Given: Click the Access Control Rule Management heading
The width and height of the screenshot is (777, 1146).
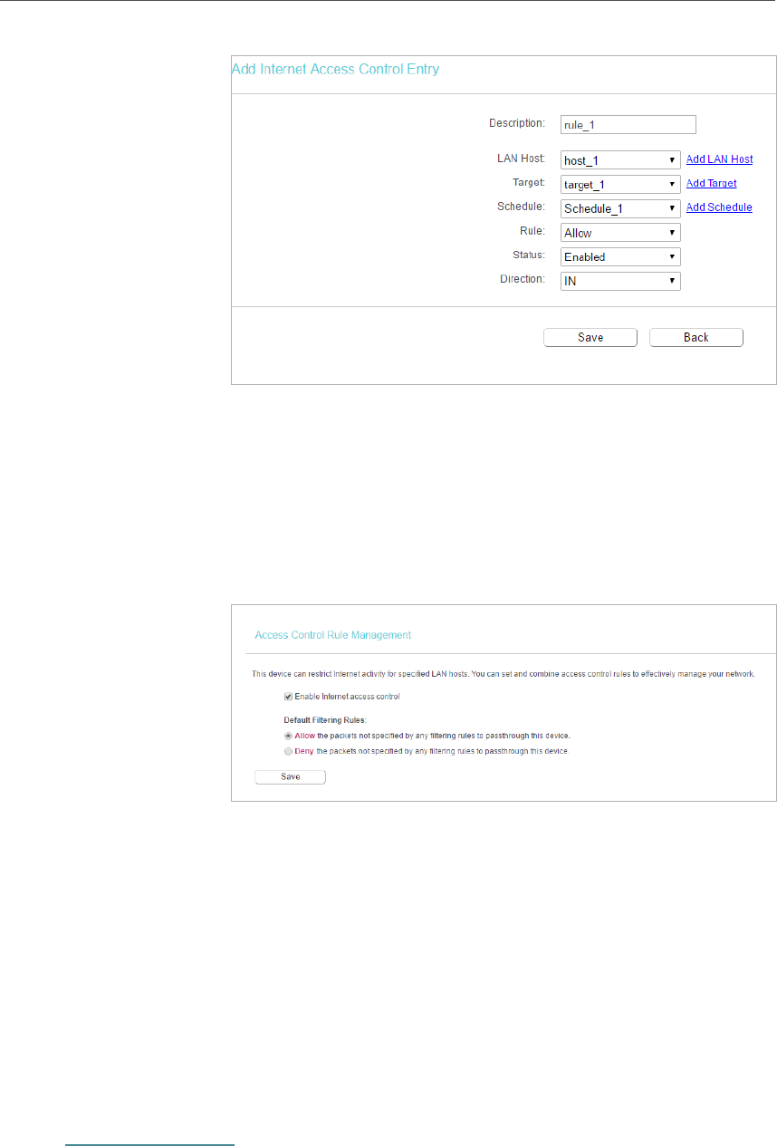Looking at the screenshot, I should [x=333, y=635].
